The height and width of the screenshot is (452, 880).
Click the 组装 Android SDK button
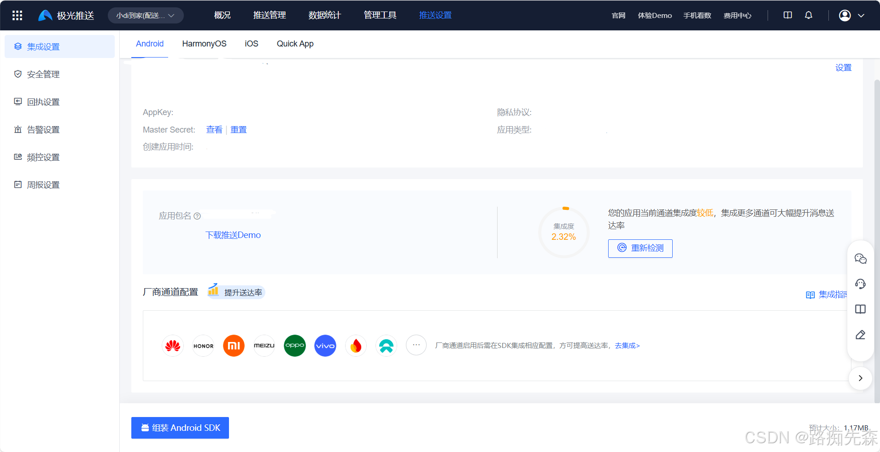180,428
